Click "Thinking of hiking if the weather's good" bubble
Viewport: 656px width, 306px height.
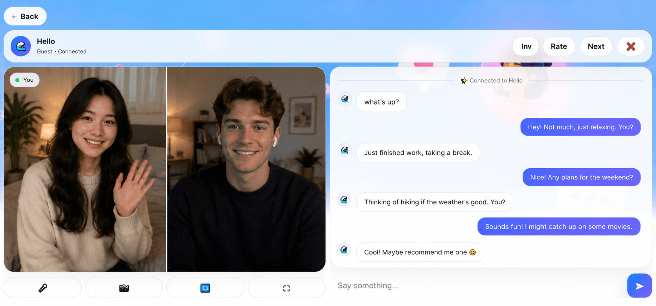435,202
